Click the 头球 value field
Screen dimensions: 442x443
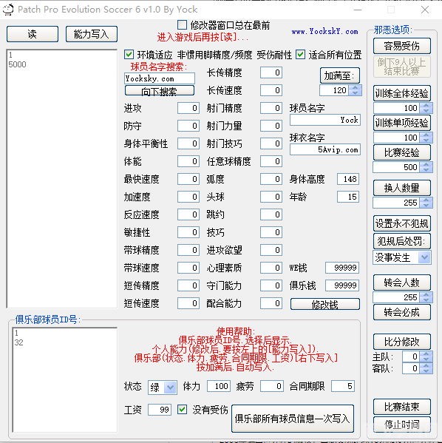271,197
